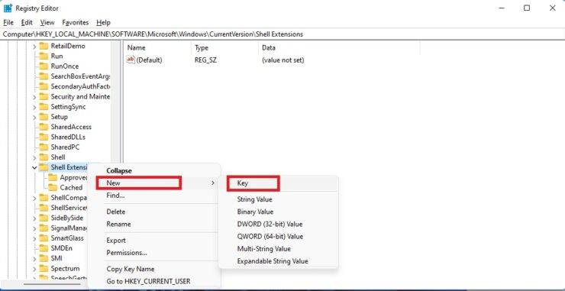Click the SearchBoxEventArgs folder icon
Viewport: 565px width, 291px height.
(44, 76)
